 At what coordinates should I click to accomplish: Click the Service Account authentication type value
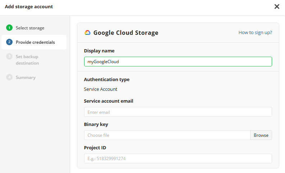tap(101, 89)
